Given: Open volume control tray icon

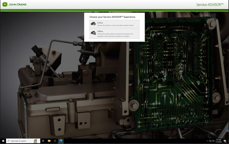Looking at the screenshot, I should click(x=213, y=141).
